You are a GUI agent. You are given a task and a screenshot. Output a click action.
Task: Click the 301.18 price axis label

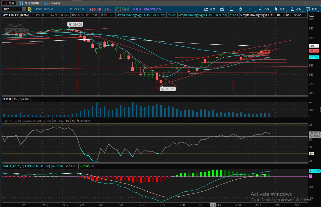click(313, 46)
